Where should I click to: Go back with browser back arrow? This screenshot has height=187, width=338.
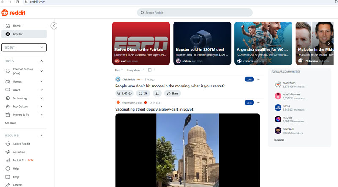click(x=3, y=2)
